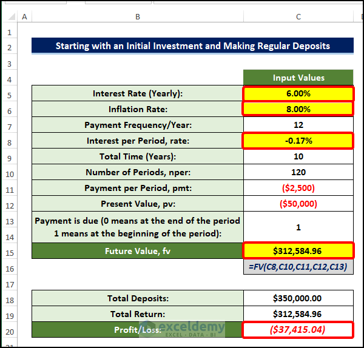Select the $312,584.96 future value cell
This screenshot has height=348, width=364.
click(x=298, y=251)
